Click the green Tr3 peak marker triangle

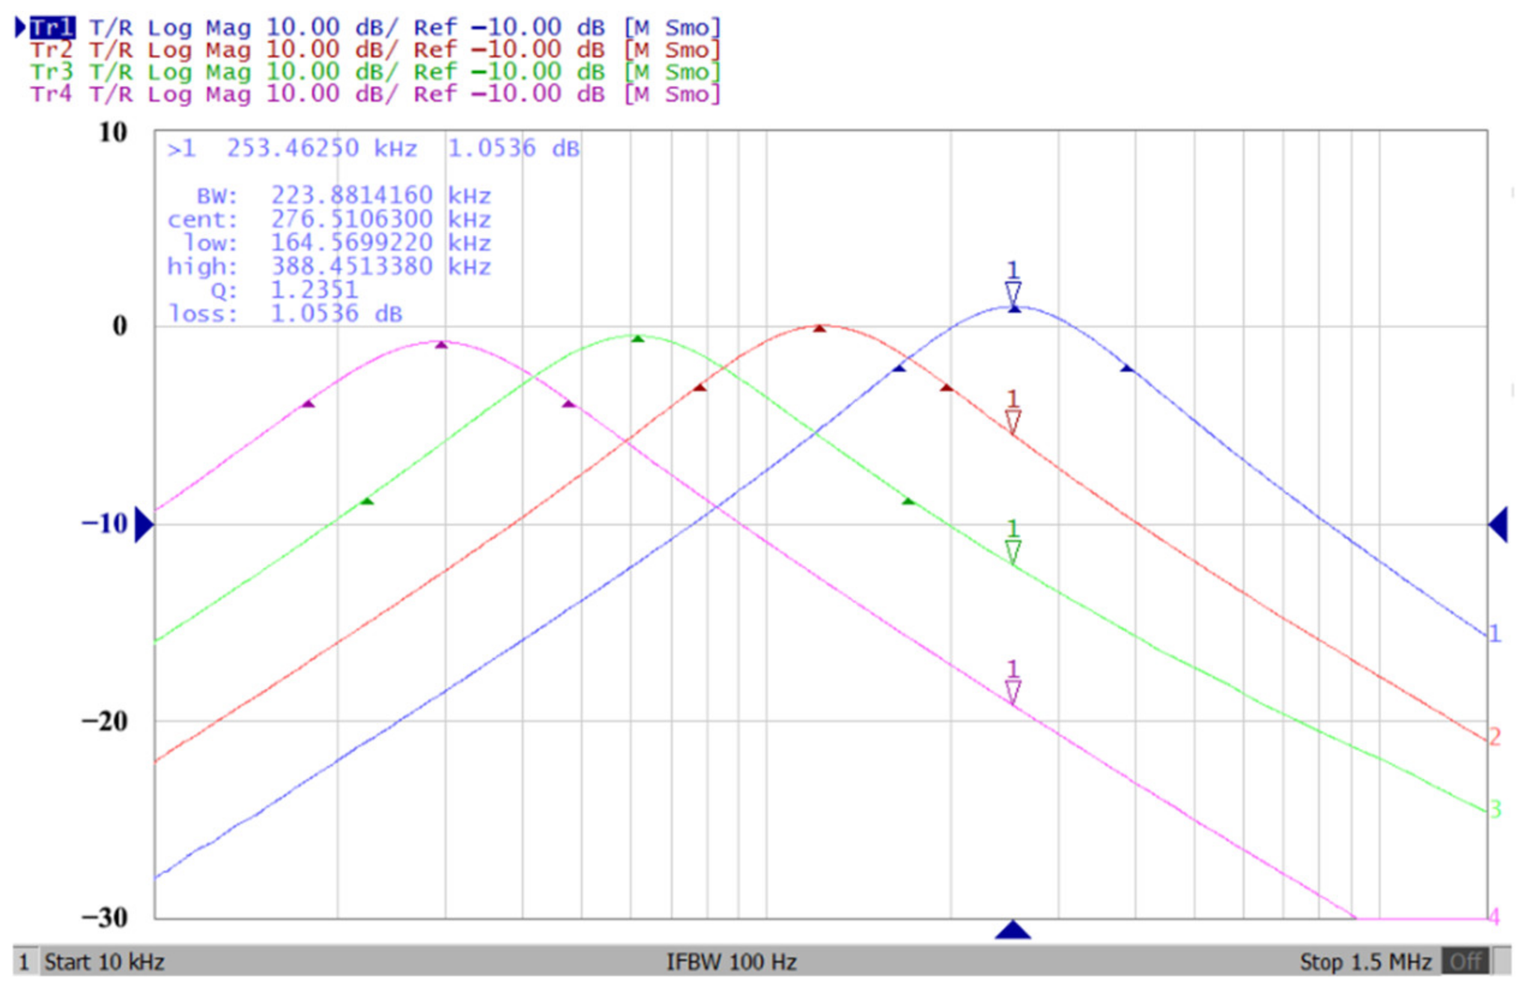637,339
